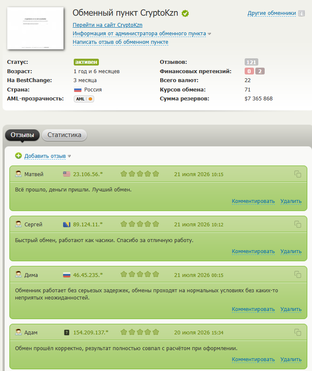Open the Другие обменники link

click(x=272, y=13)
